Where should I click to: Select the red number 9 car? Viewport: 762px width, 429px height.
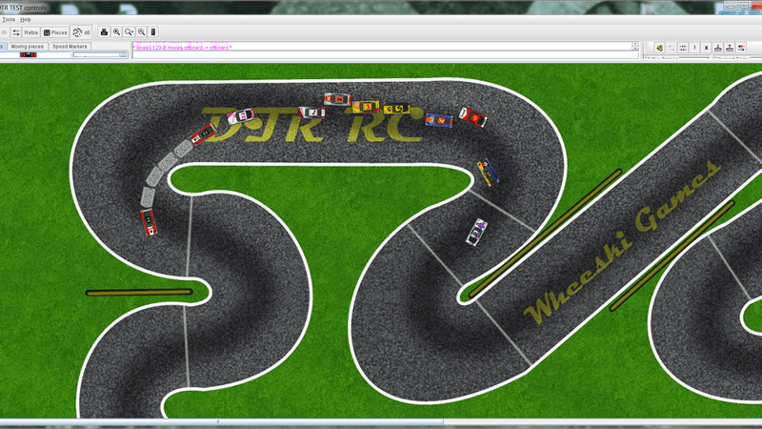[x=472, y=117]
